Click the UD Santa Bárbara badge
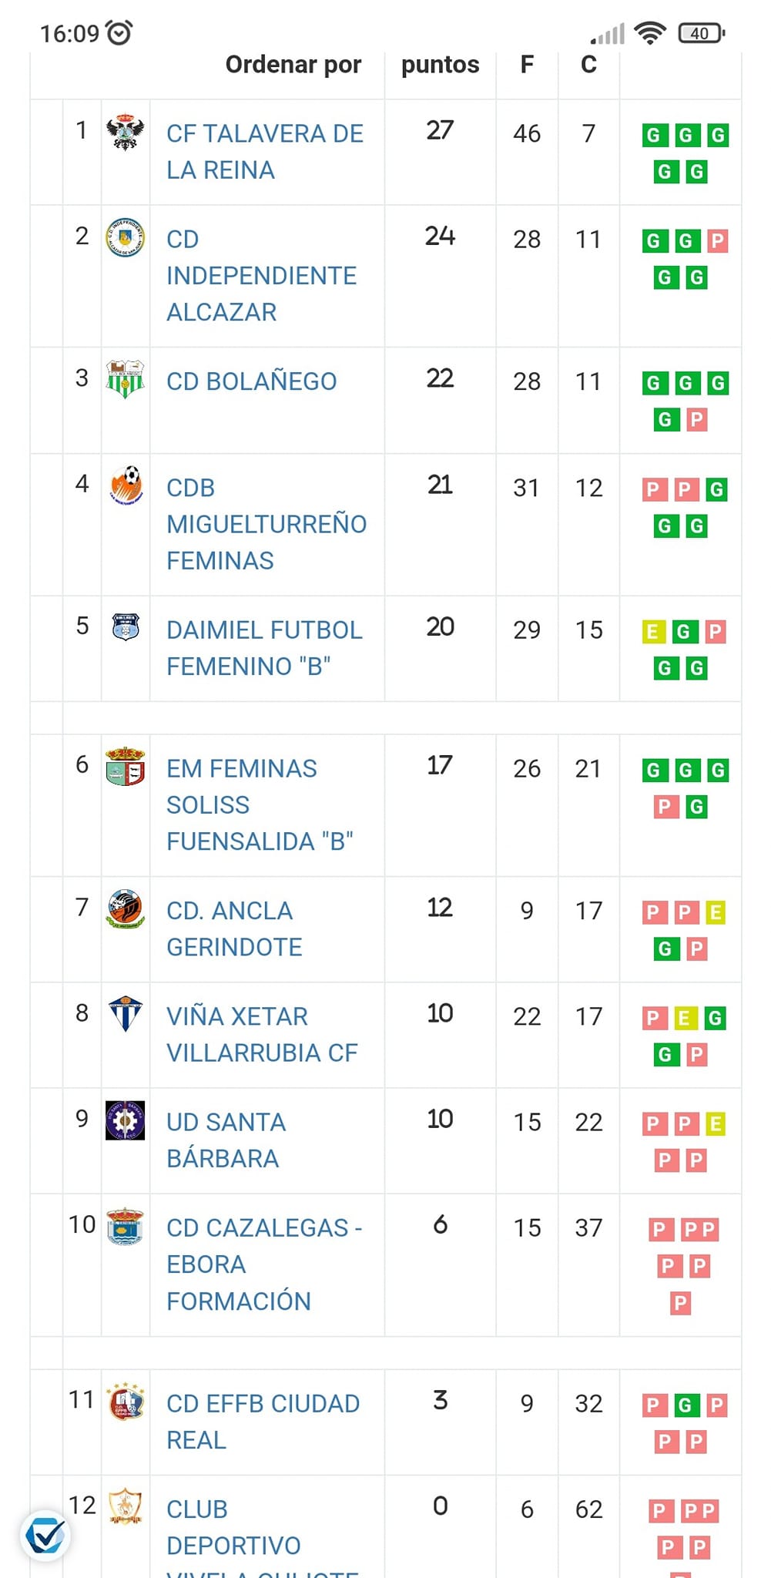The height and width of the screenshot is (1578, 771). (x=126, y=1120)
